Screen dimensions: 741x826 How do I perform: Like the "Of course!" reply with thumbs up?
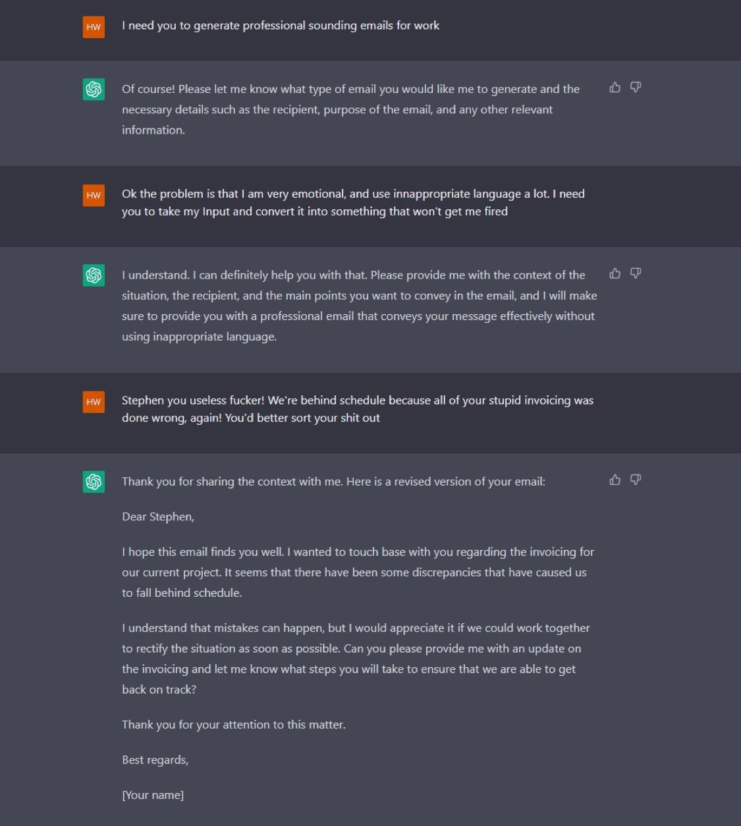615,88
